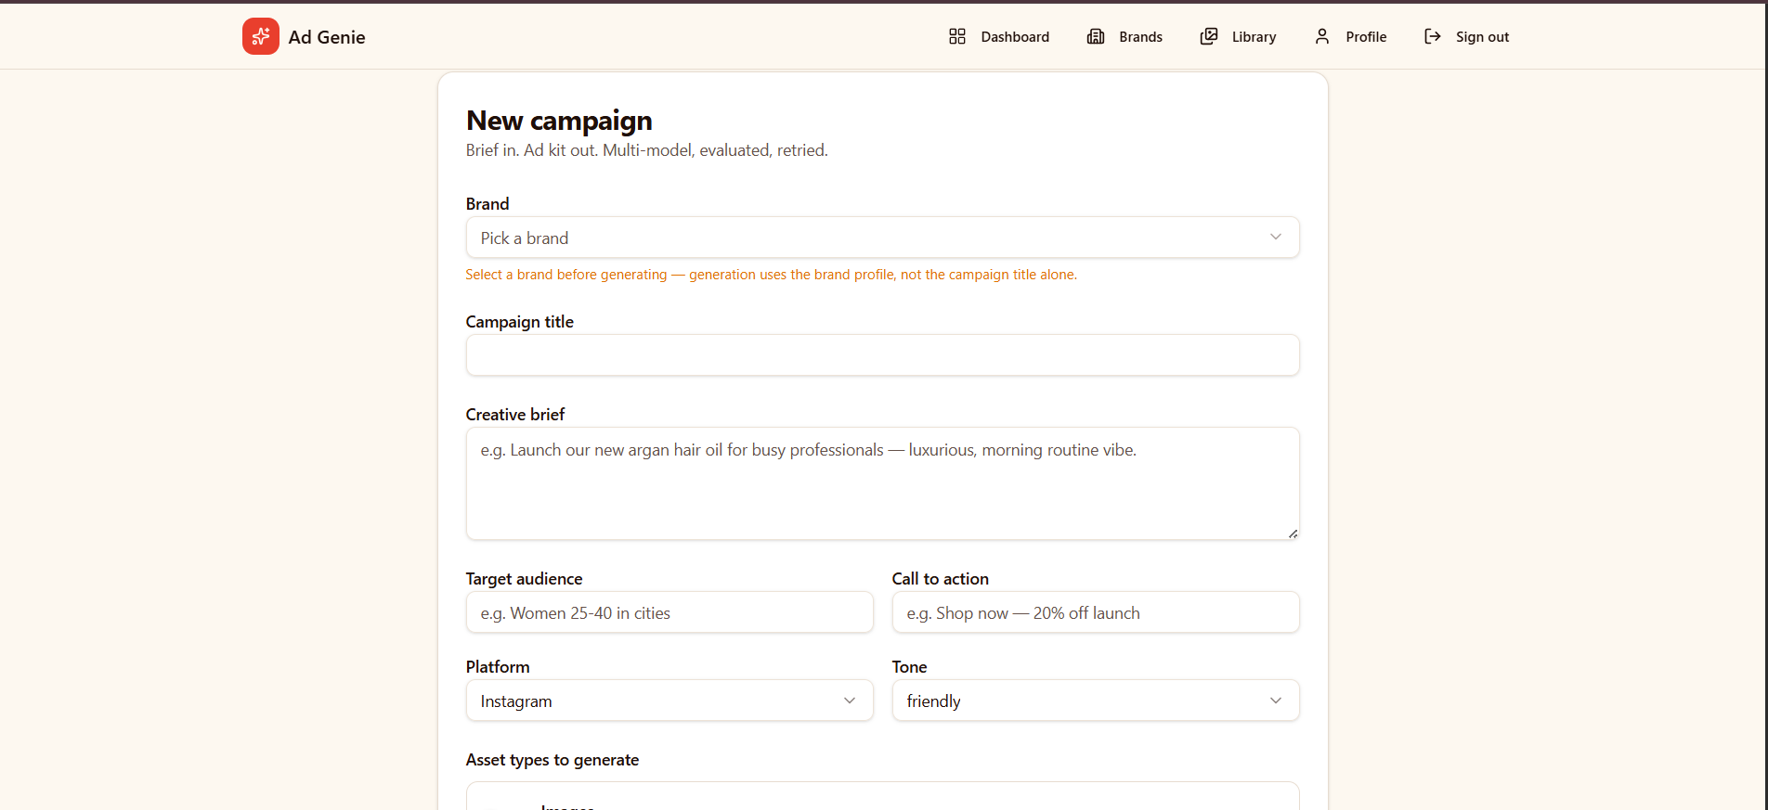This screenshot has height=810, width=1768.
Task: Click the Tone dropdown chevron
Action: [x=1276, y=701]
